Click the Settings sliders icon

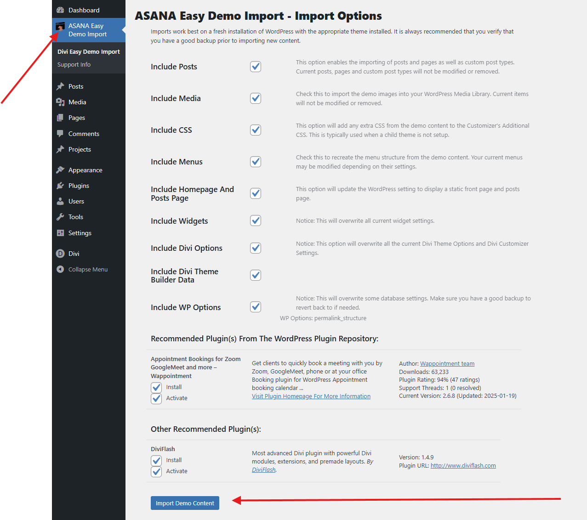point(60,233)
